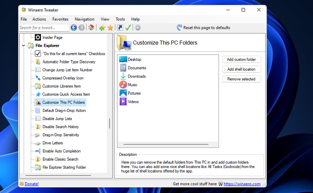Open the Tools menu
This screenshot has width=313, height=193.
click(120, 19)
